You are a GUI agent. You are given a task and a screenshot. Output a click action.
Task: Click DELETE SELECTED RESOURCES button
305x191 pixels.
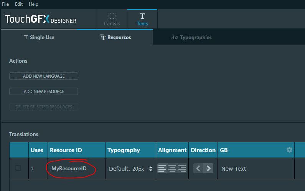(44, 107)
